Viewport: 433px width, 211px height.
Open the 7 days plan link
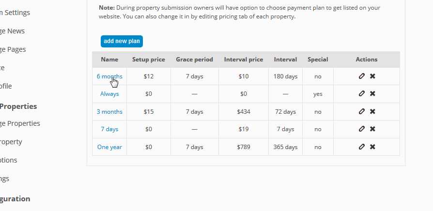pyautogui.click(x=109, y=129)
